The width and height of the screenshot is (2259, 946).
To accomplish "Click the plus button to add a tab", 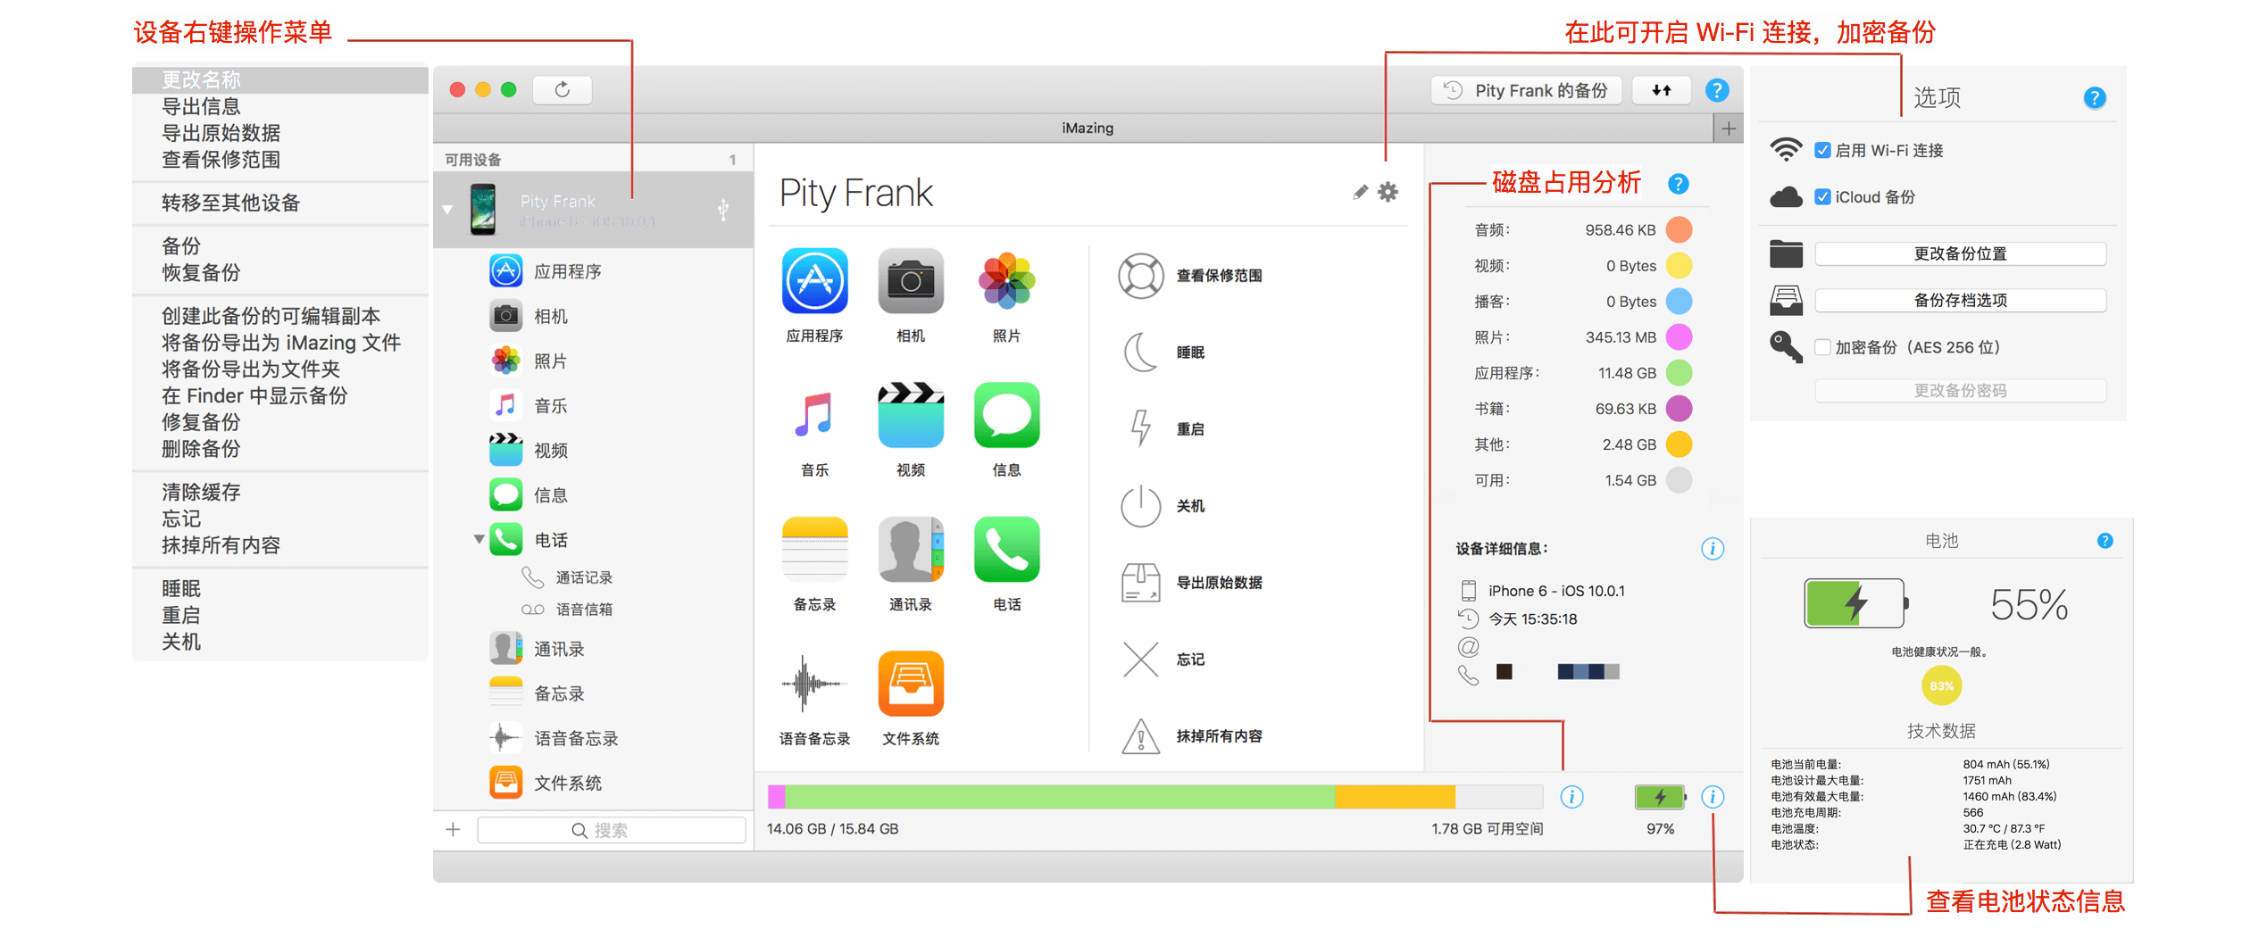I will click(1729, 129).
